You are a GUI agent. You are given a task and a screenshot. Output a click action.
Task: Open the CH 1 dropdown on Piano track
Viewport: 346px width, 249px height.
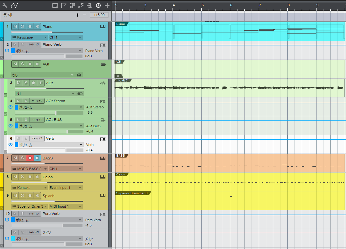coord(66,37)
